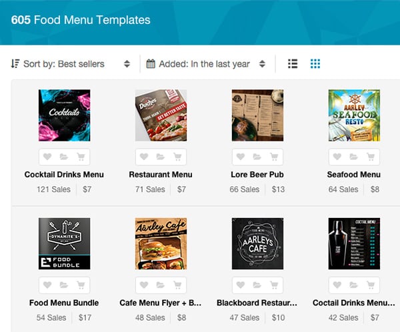Favorite the Cocktail Drinks Menu with heart icon
400x332 pixels.
(47, 157)
